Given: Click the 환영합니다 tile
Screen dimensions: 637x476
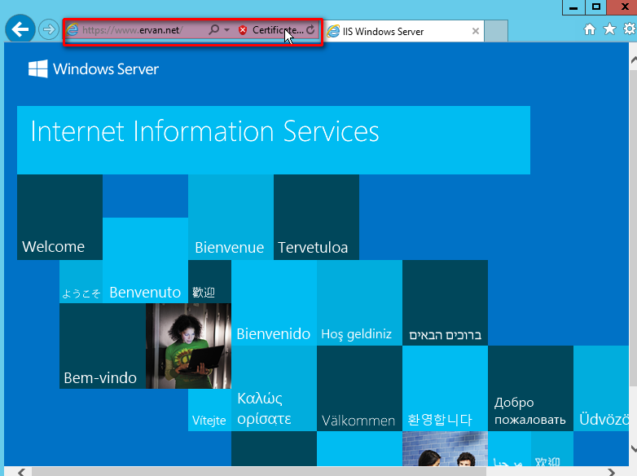Looking at the screenshot, I should (x=445, y=388).
